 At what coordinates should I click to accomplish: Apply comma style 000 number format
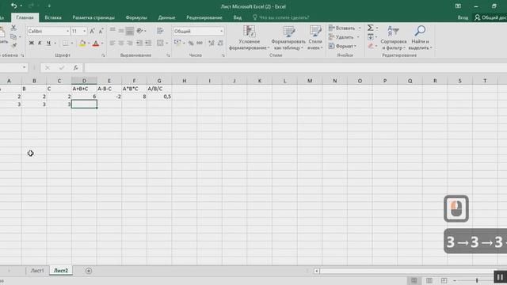tap(200, 43)
